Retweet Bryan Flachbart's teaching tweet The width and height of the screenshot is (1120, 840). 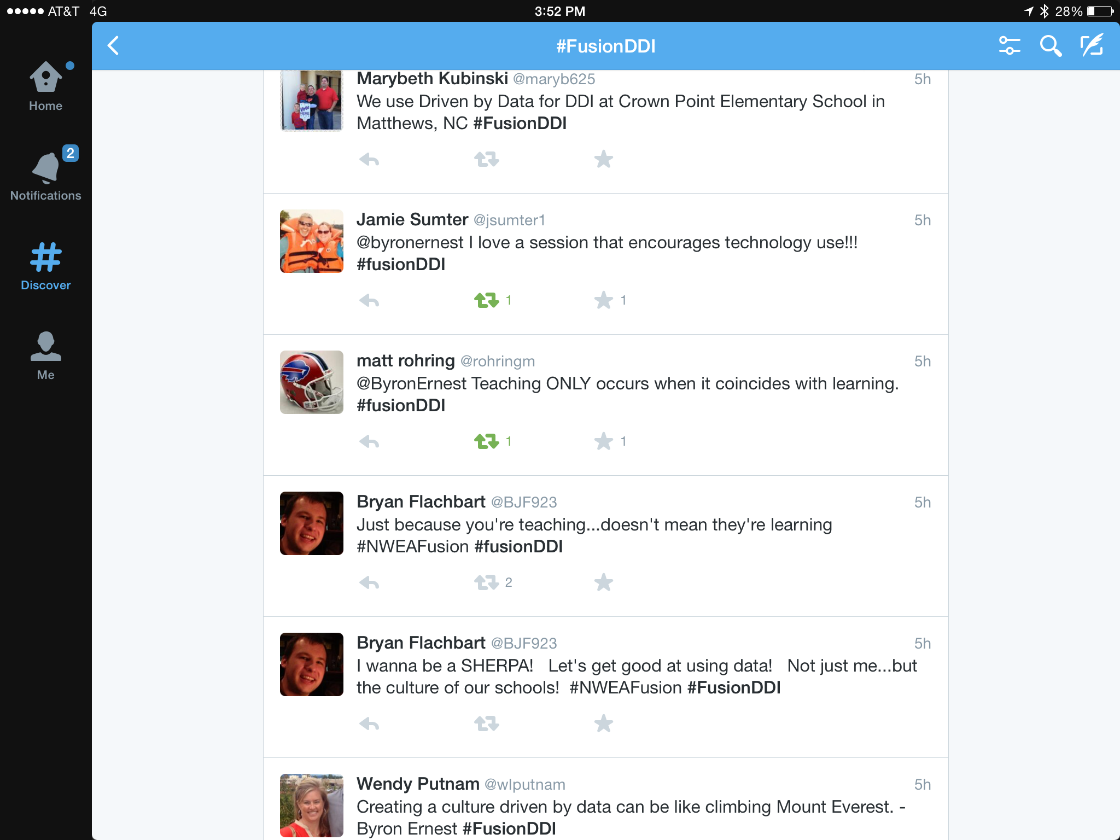coord(486,582)
